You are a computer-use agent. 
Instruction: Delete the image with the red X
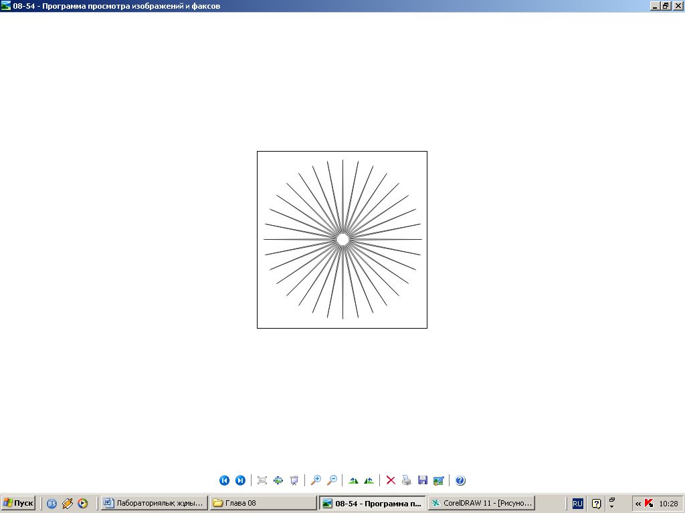391,480
